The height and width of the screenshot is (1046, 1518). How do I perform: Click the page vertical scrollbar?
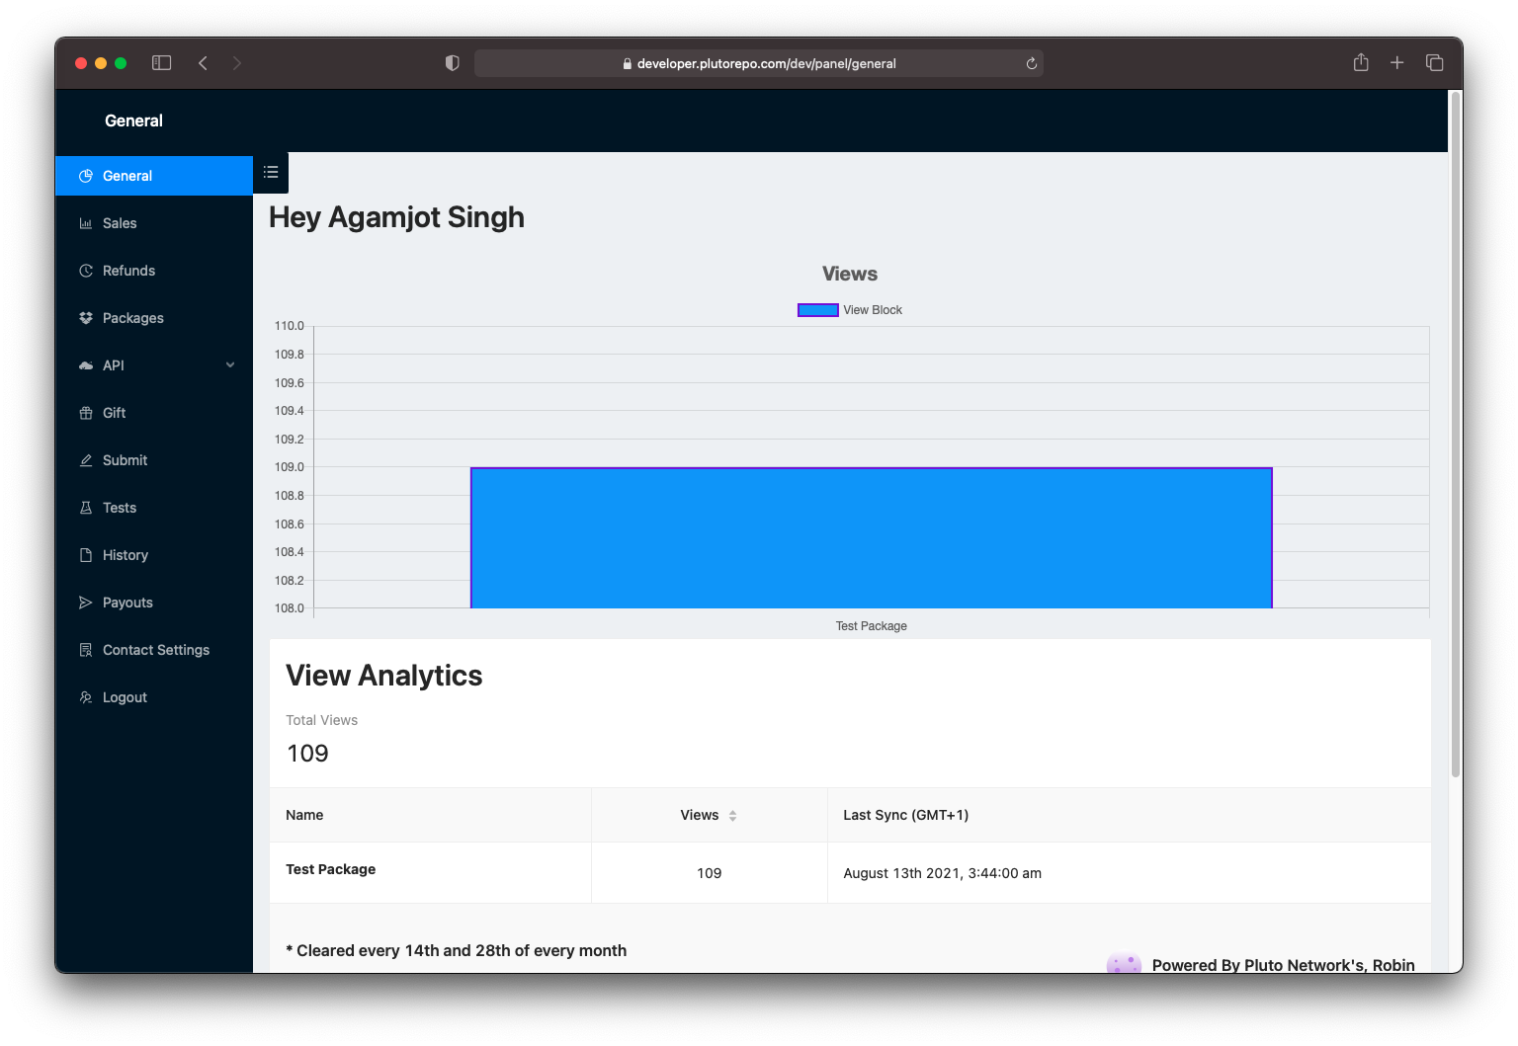coord(1455,435)
